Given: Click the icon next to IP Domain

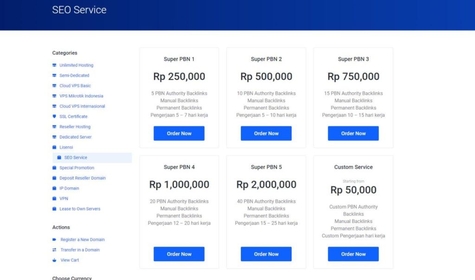Looking at the screenshot, I should coord(54,188).
